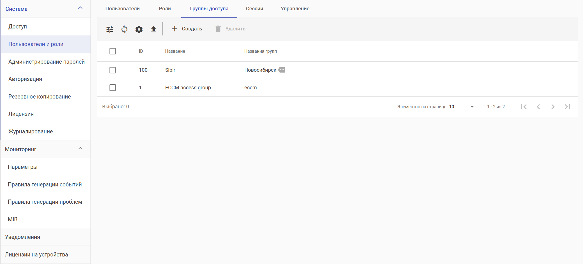Viewport: 583px width, 264px height.
Task: Open the Сессии tab
Action: [254, 9]
